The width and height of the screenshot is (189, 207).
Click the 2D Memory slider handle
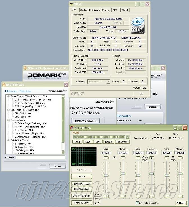123,174
